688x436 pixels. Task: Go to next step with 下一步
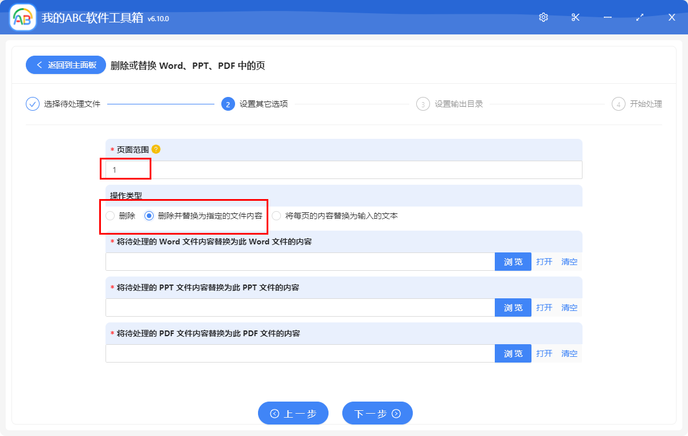click(377, 413)
